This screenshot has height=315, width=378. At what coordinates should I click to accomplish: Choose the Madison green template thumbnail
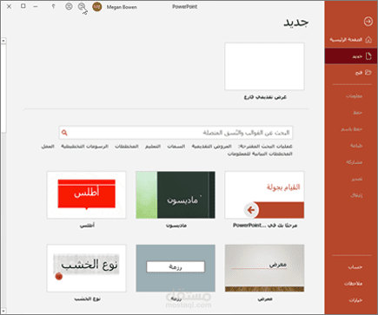click(x=176, y=194)
